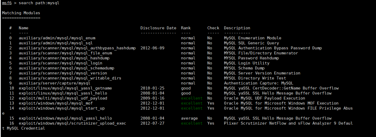Click 'MySQL Server Version Enumeration' description
376x137 pixels.
(x=262, y=73)
